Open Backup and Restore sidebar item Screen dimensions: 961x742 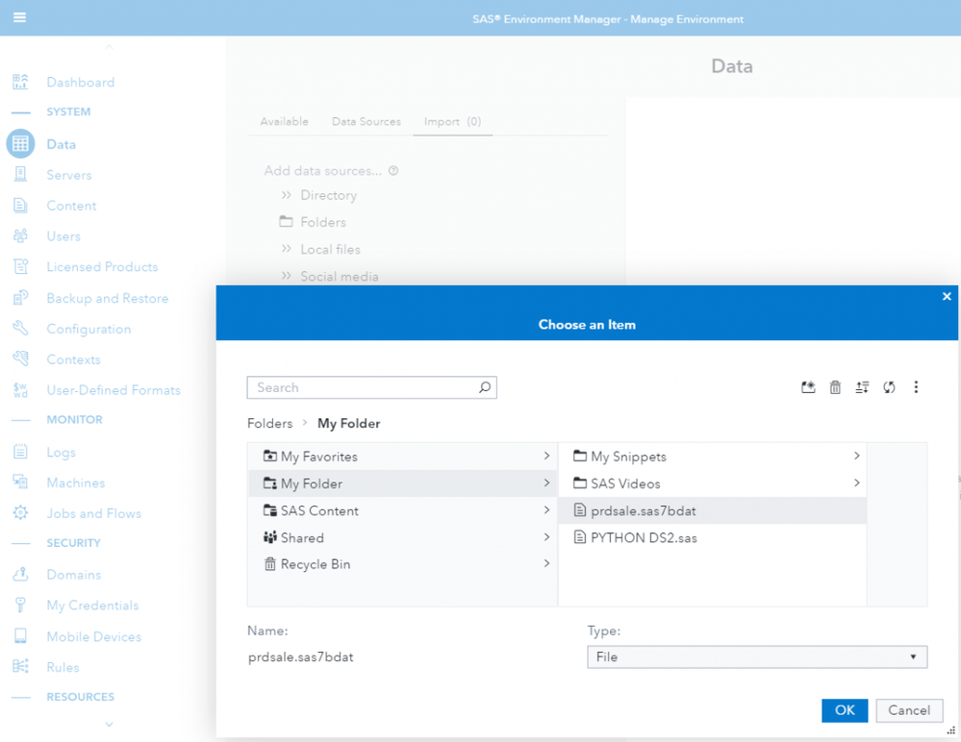click(x=107, y=298)
